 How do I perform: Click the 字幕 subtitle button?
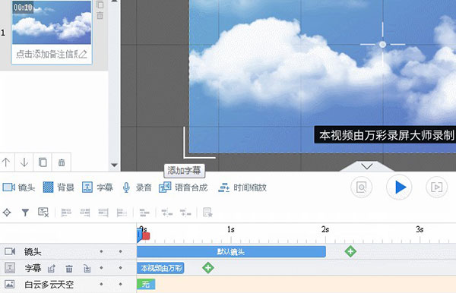97,187
